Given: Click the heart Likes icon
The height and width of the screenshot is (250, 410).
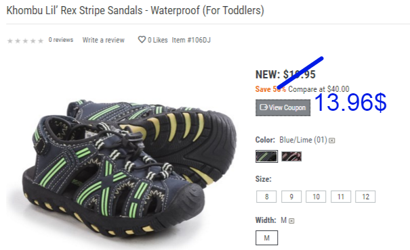Looking at the screenshot, I should click(142, 40).
